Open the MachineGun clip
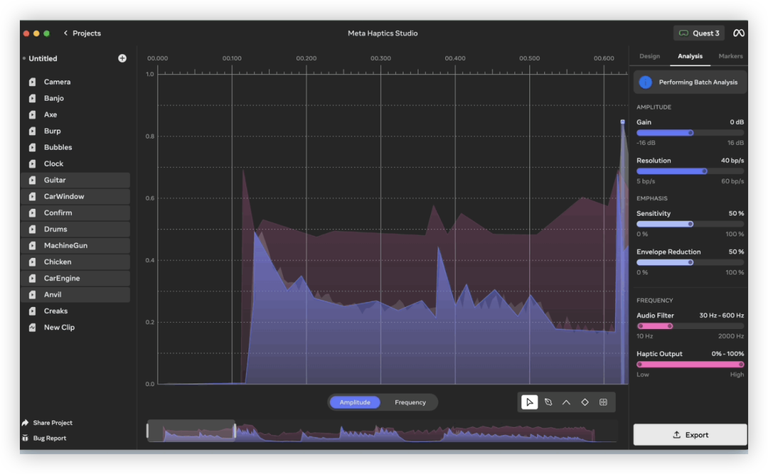 75,246
